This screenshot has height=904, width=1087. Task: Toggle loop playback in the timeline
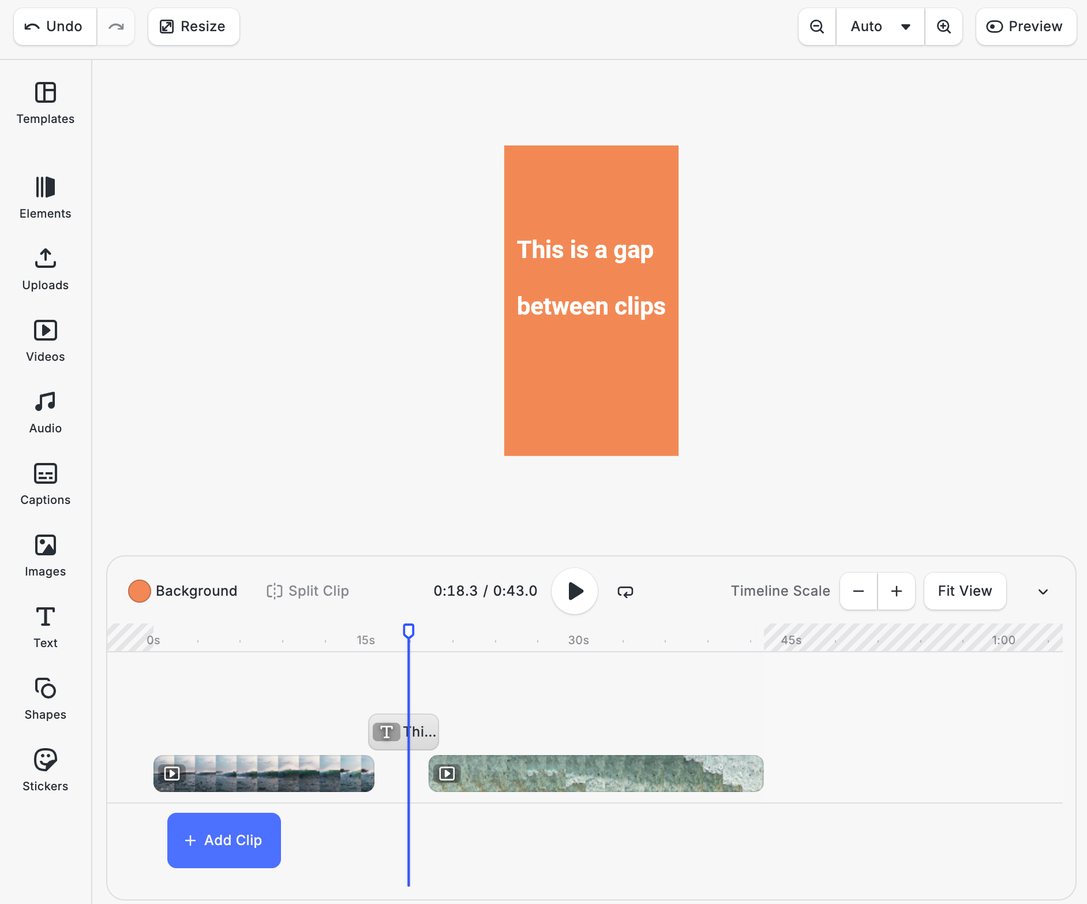coord(625,591)
